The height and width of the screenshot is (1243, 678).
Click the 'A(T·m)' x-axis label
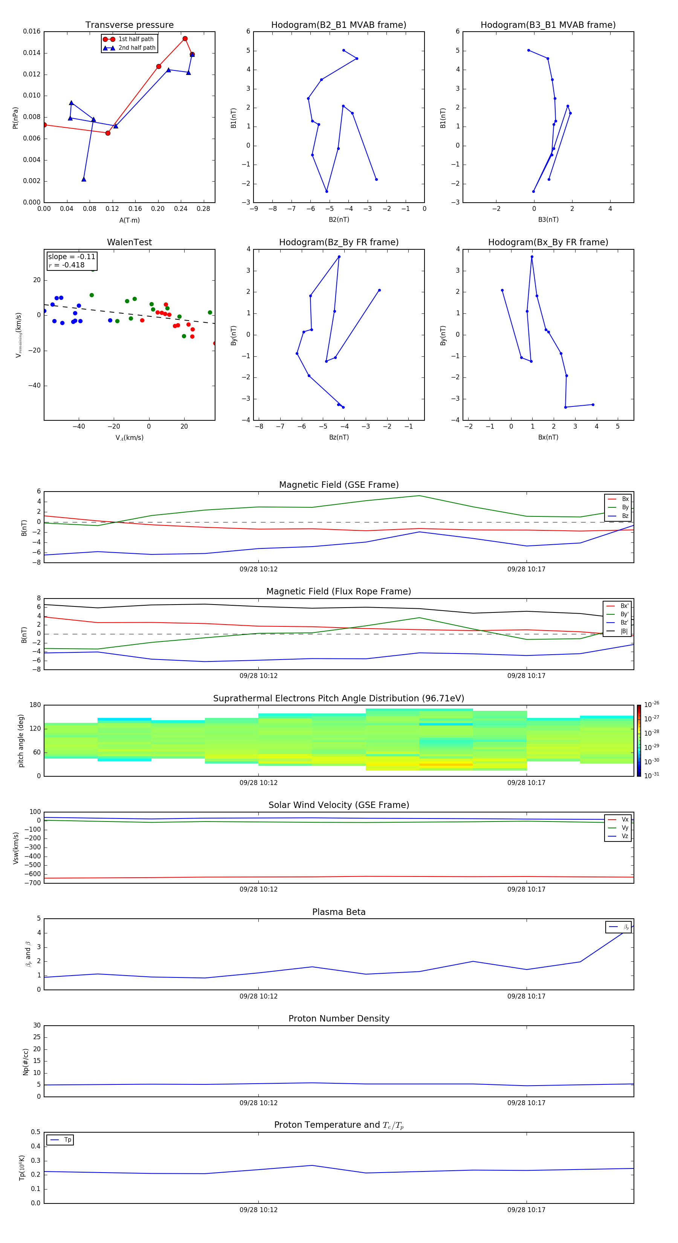point(129,220)
